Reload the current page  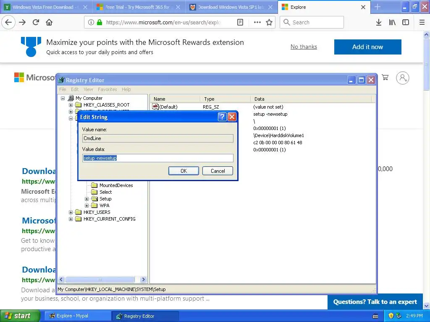[36, 22]
